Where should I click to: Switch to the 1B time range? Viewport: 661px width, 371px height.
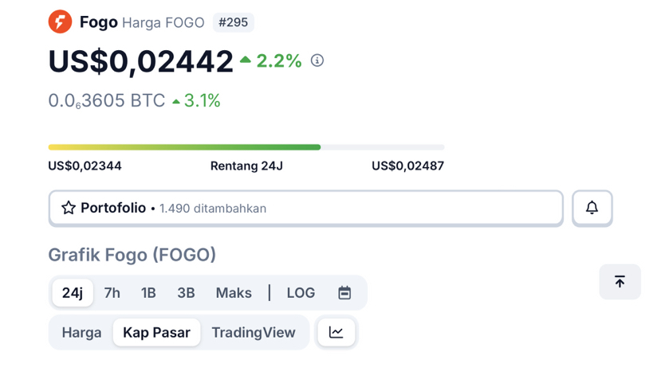(x=148, y=293)
